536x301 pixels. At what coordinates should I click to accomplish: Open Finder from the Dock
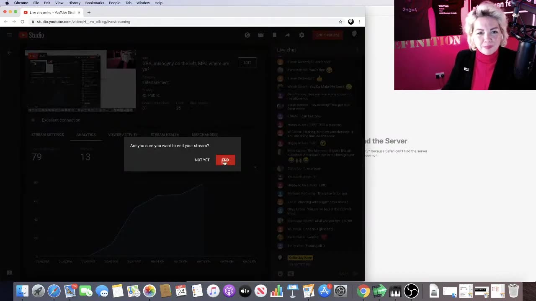click(22, 291)
